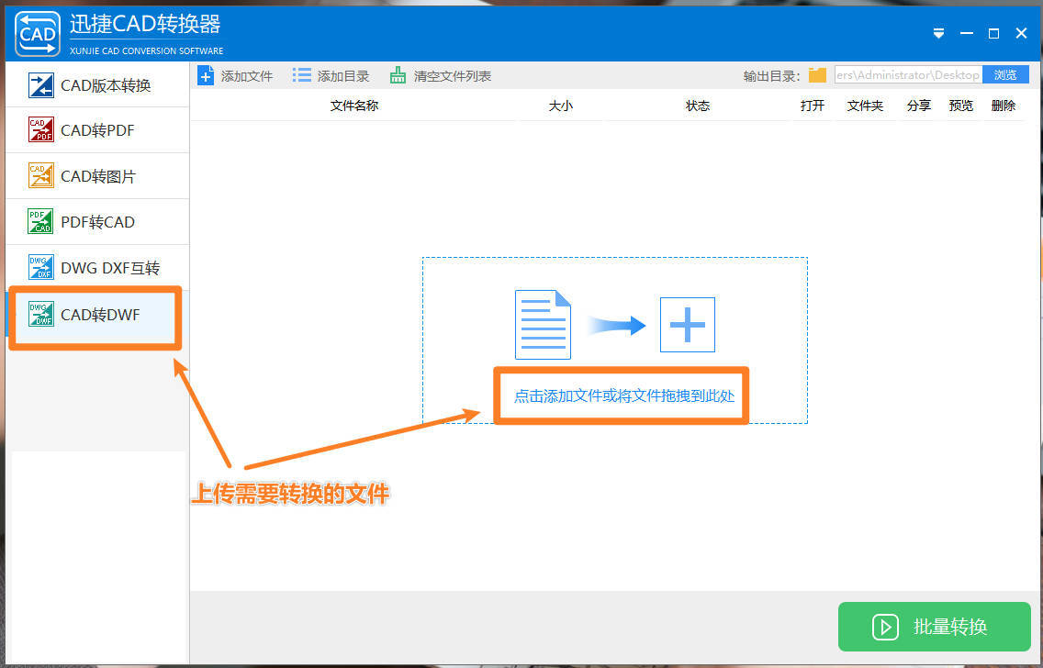
Task: Click the 添加目录 list icon
Action: [x=301, y=75]
